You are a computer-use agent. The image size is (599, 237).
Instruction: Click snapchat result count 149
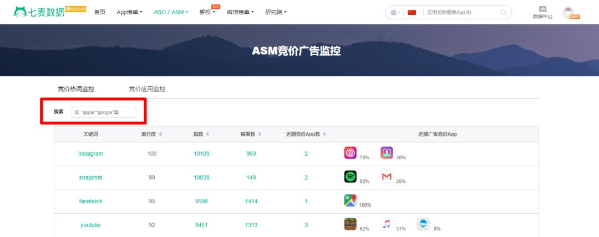(251, 177)
